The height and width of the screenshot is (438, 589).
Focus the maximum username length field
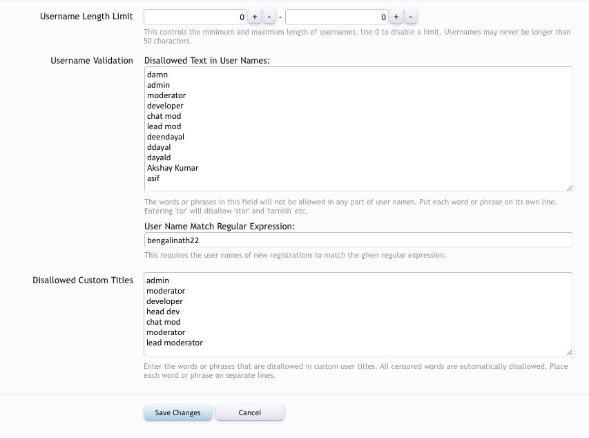click(x=336, y=17)
